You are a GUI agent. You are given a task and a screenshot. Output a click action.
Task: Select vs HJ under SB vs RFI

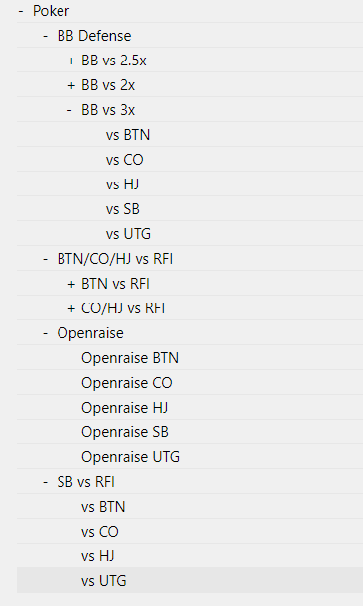click(98, 556)
